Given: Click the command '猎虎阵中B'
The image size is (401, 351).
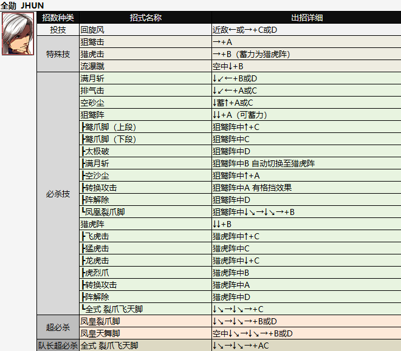Looking at the screenshot, I should pyautogui.click(x=231, y=273).
